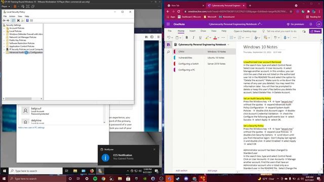Apply the highlight color
Viewport: 324px width, 182px height.
click(x=207, y=37)
